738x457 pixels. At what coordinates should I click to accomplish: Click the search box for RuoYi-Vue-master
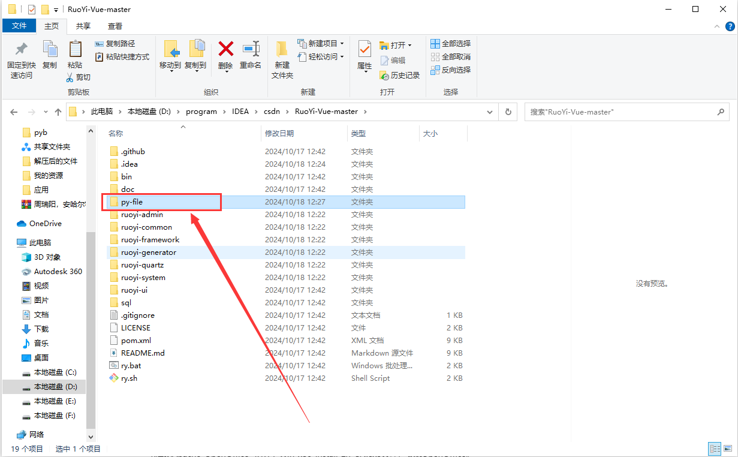point(626,112)
